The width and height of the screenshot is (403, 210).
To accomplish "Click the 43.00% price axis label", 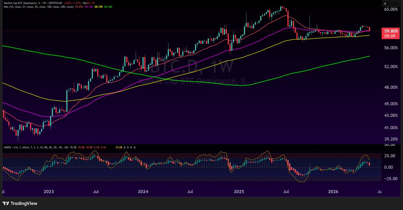I will (391, 116).
